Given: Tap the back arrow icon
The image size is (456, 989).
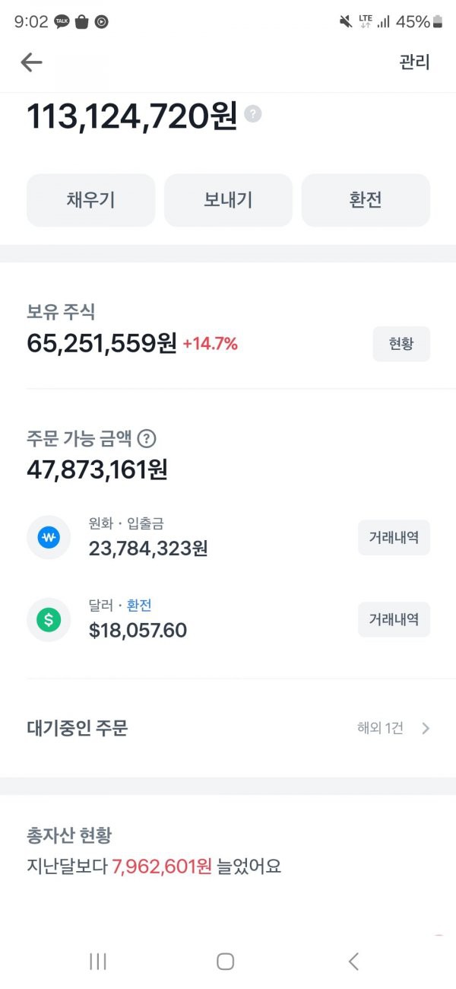Looking at the screenshot, I should click(31, 62).
